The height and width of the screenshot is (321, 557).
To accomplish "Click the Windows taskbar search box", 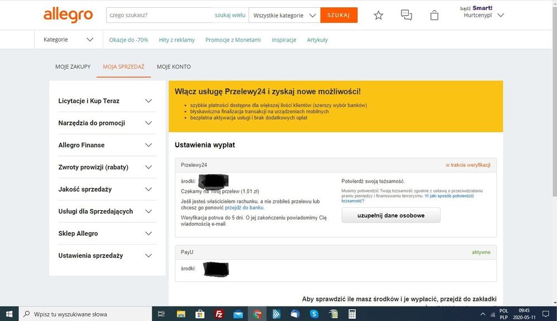I will point(85,314).
